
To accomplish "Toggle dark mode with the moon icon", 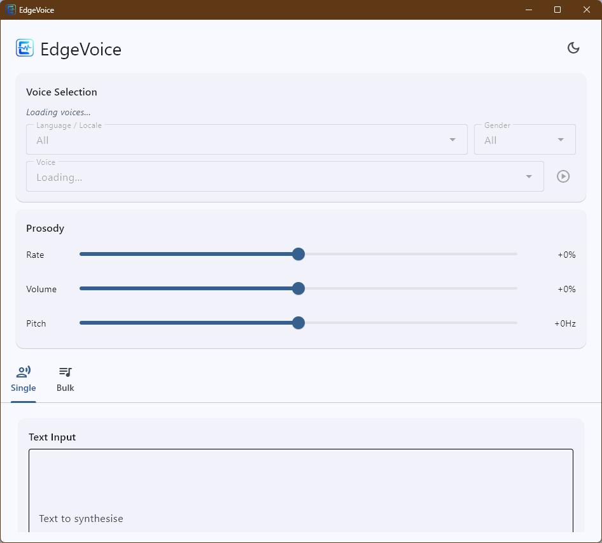I will point(573,48).
